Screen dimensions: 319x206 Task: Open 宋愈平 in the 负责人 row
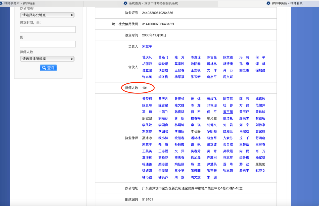pos(147,46)
